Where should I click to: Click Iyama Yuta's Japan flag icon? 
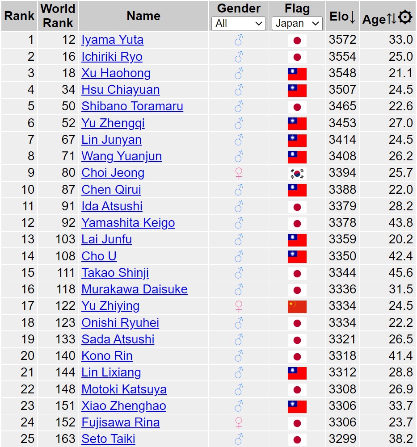(297, 41)
